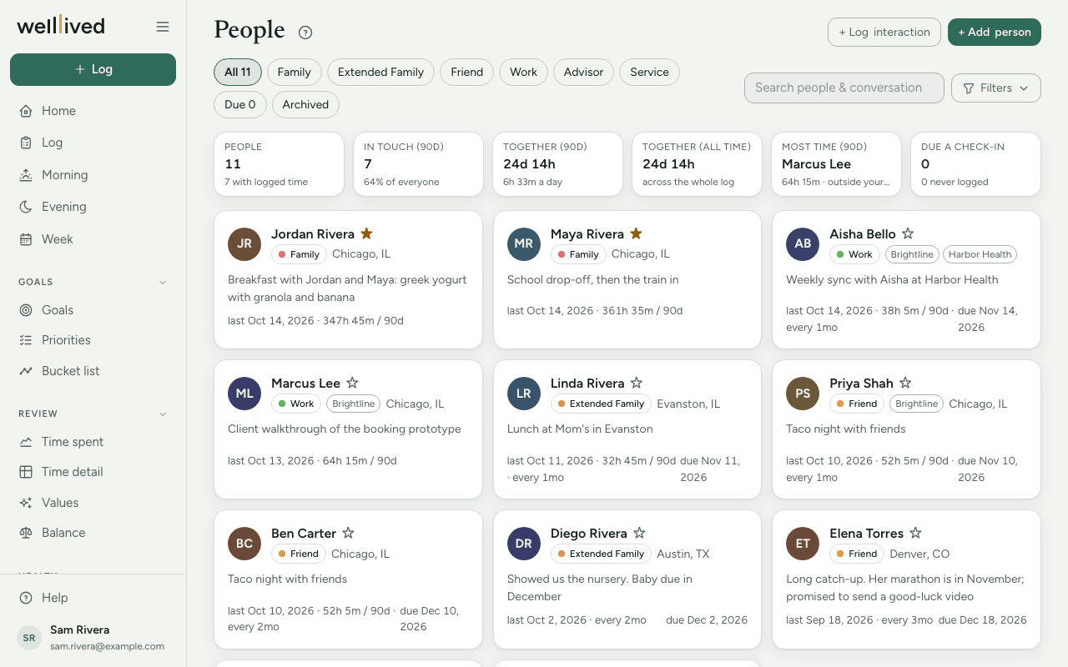Image resolution: width=1068 pixels, height=667 pixels.
Task: Collapse the Review section in sidebar
Action: [x=163, y=414]
